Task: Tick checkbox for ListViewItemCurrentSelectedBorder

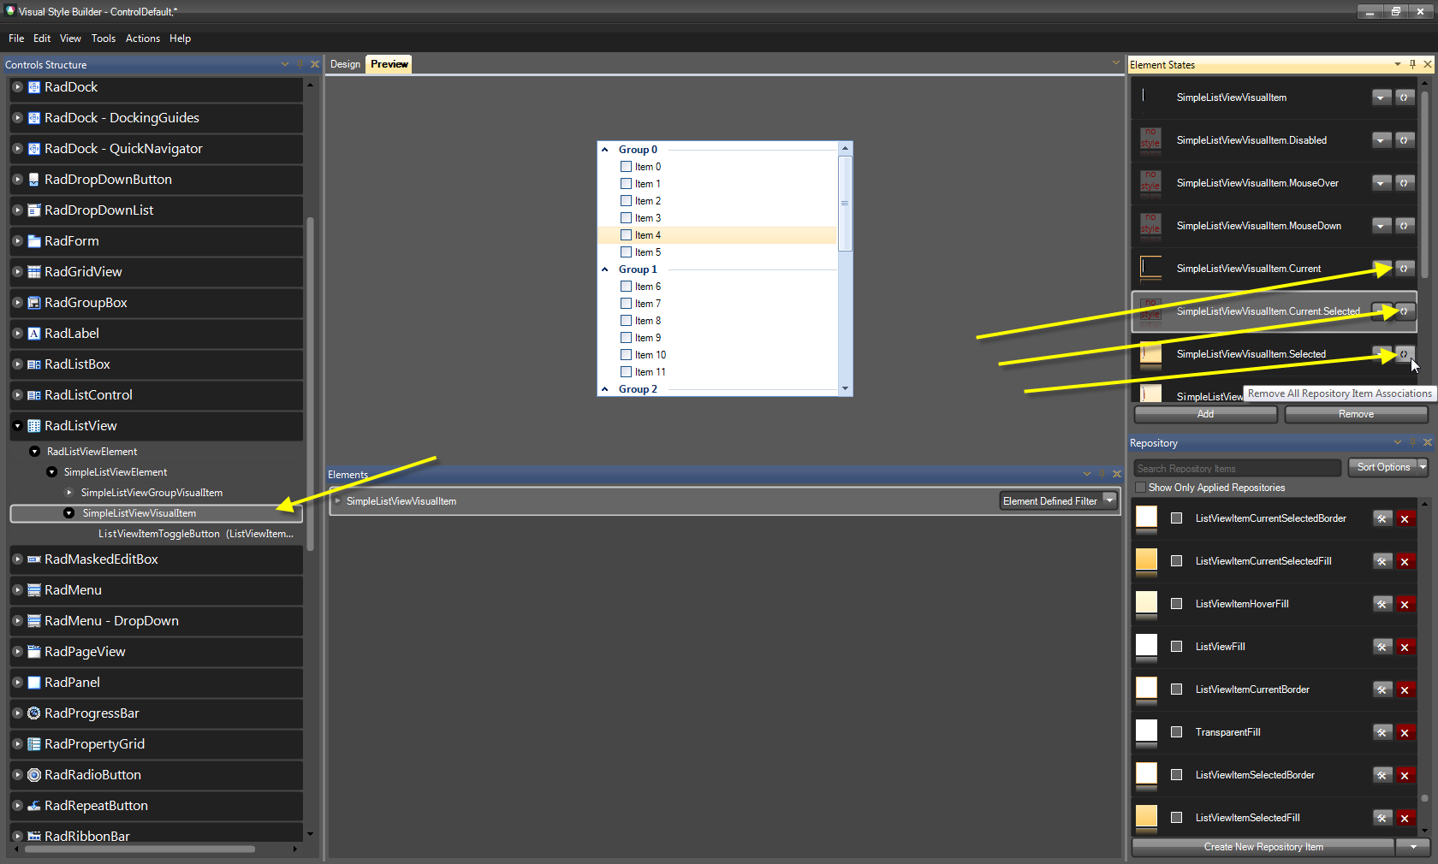Action: pos(1177,518)
